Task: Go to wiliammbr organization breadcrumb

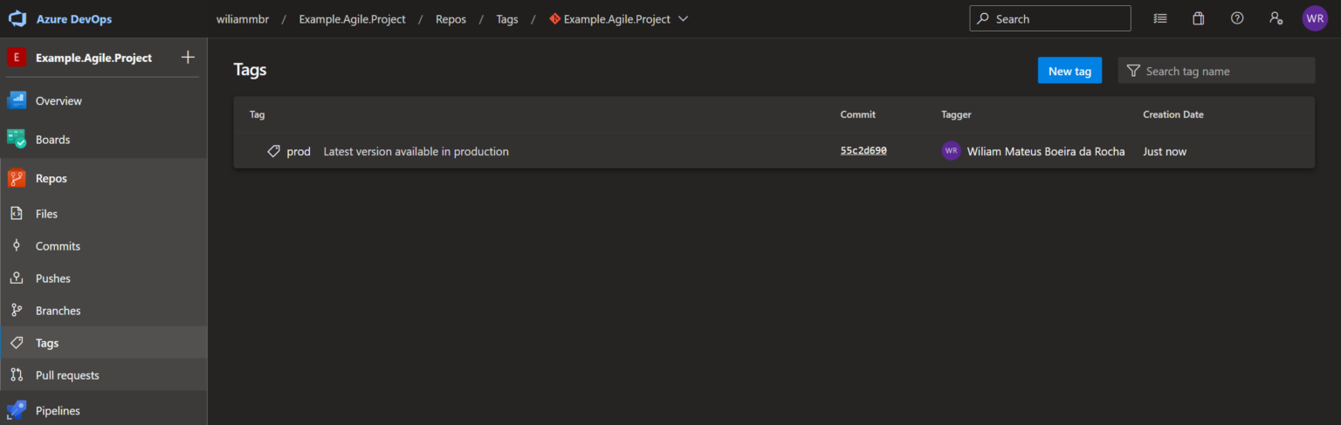Action: click(x=243, y=19)
